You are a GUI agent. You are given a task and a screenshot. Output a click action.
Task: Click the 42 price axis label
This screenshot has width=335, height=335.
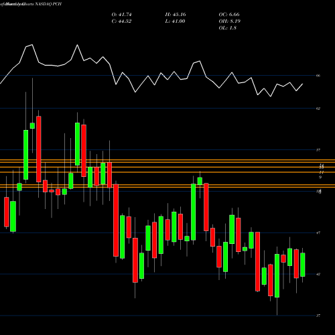[x=318, y=274]
